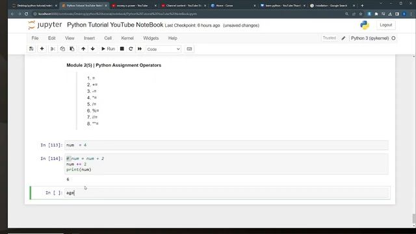The width and height of the screenshot is (416, 234).
Task: Click the In [113] prompt label
Action: point(51,145)
